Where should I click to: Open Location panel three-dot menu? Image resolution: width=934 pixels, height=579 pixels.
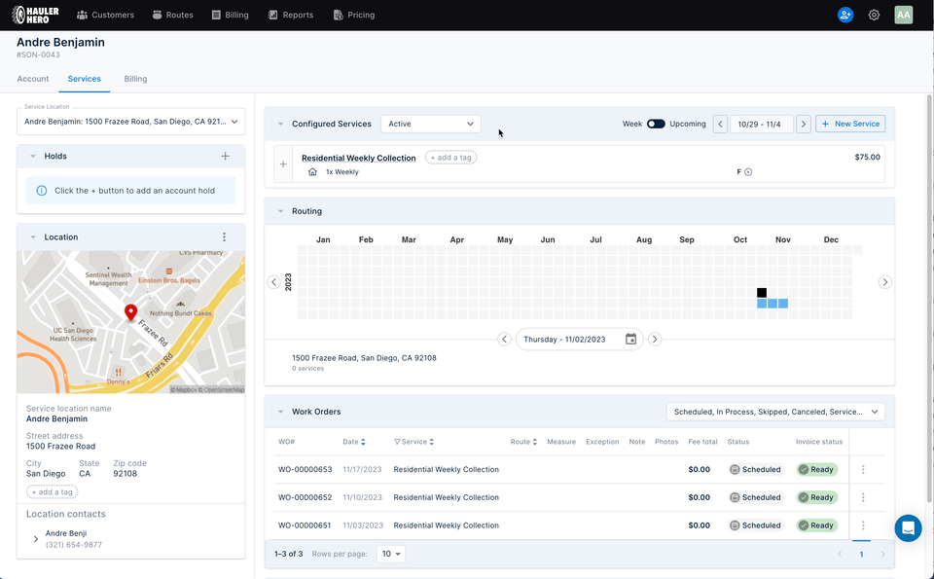(x=224, y=237)
